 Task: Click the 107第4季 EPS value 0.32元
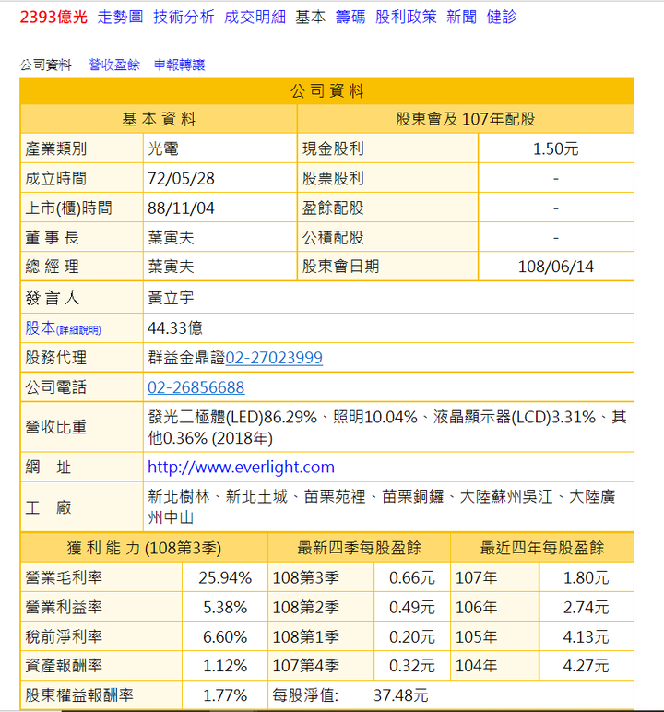pyautogui.click(x=412, y=666)
